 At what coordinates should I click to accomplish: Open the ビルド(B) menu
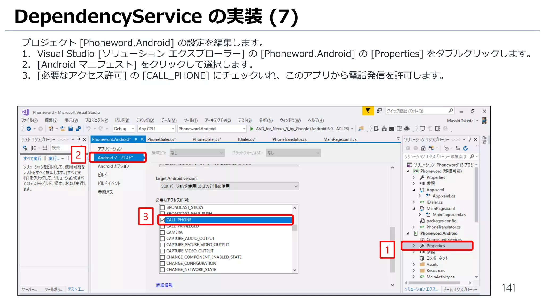[x=122, y=120]
